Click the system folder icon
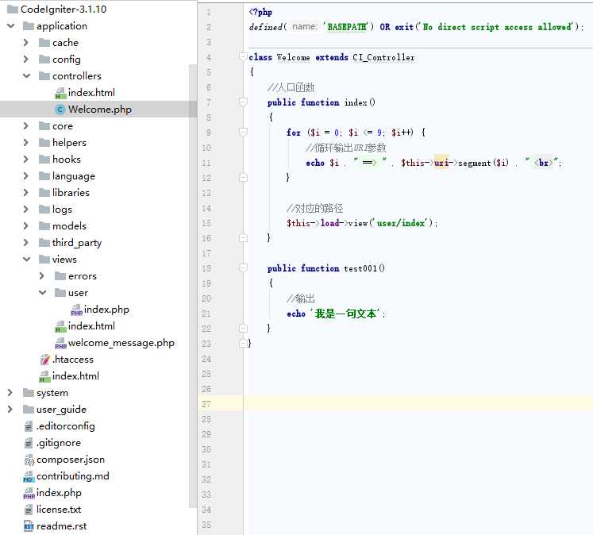The image size is (593, 535). [29, 392]
